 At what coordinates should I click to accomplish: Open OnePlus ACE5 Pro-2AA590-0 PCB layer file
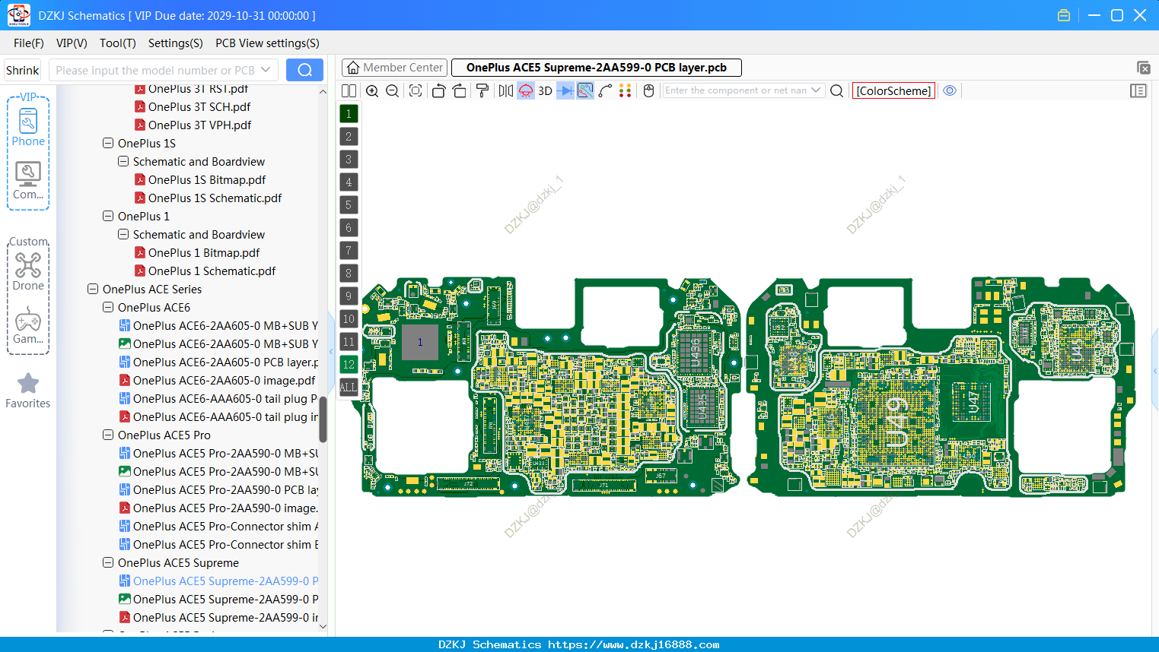pos(225,489)
